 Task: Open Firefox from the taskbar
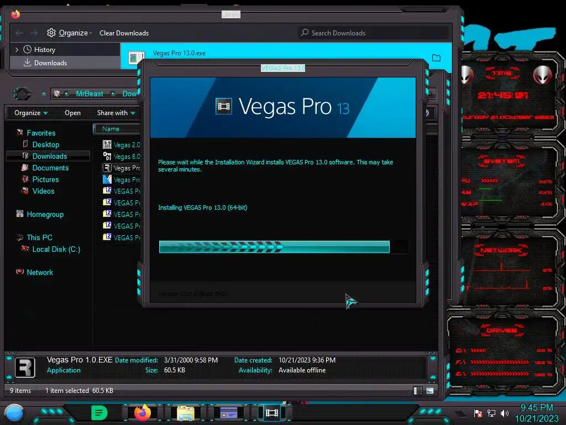click(x=143, y=413)
